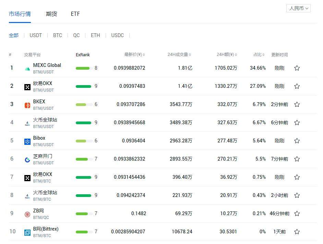
Task: Click the ZB网 exchange logo
Action: pos(27,213)
